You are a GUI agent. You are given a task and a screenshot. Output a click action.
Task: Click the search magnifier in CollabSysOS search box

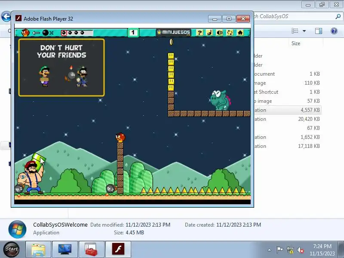coord(338,16)
